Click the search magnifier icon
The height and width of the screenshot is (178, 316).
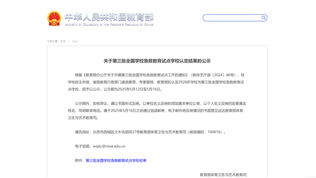pos(263,18)
